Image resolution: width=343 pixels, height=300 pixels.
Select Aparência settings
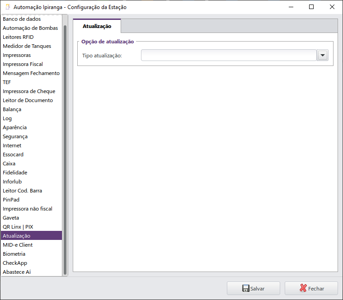click(x=32, y=127)
